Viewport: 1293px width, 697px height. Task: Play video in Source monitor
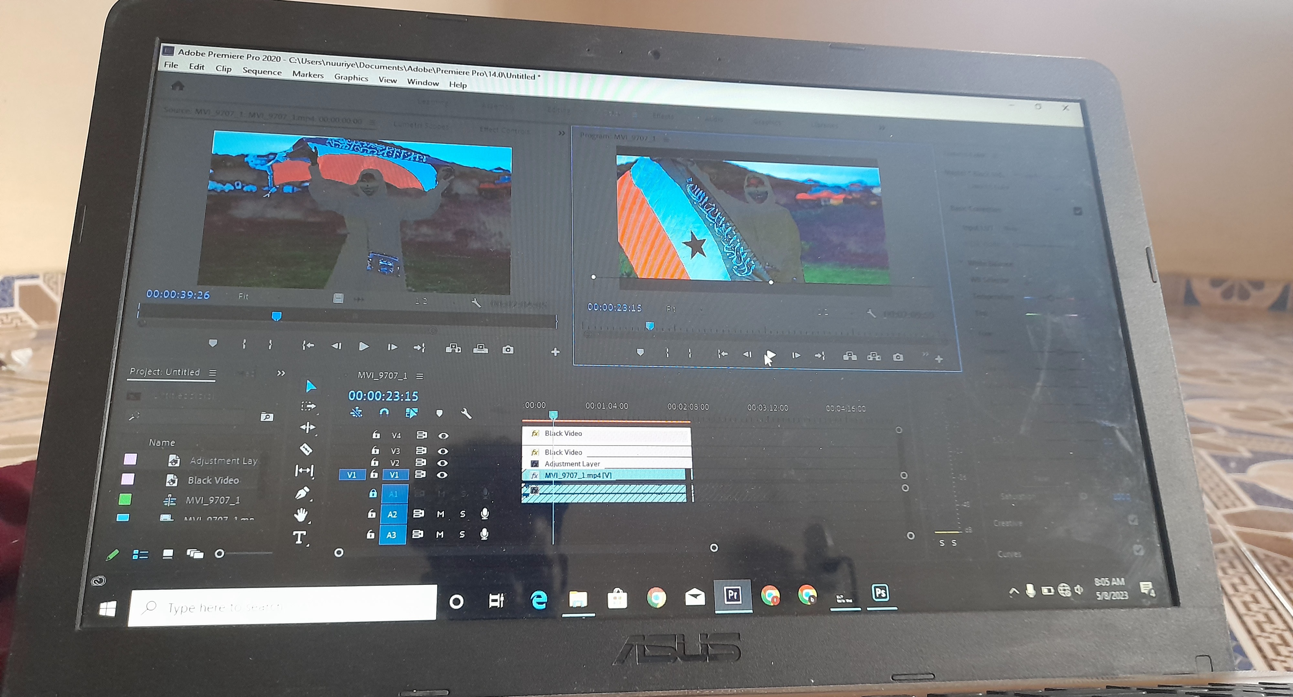click(x=364, y=346)
